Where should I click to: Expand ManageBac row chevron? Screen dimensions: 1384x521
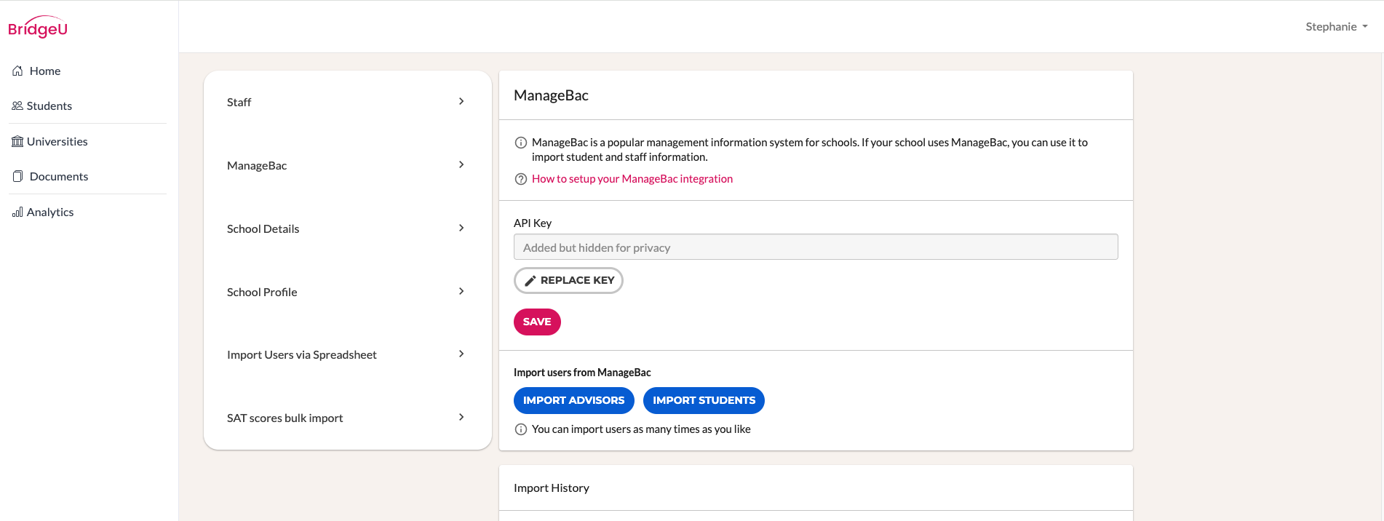click(x=461, y=164)
